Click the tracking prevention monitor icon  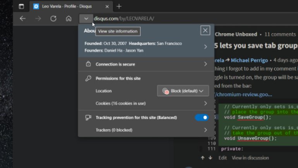[88, 118]
